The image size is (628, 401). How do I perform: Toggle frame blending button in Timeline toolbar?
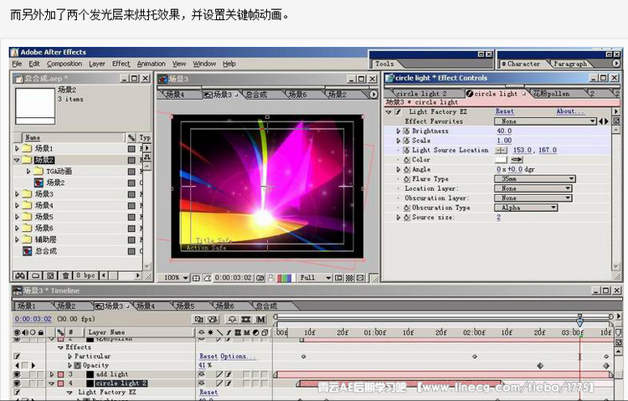coord(246,319)
